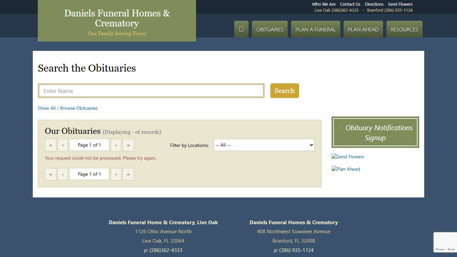Open the Directions link

[374, 4]
